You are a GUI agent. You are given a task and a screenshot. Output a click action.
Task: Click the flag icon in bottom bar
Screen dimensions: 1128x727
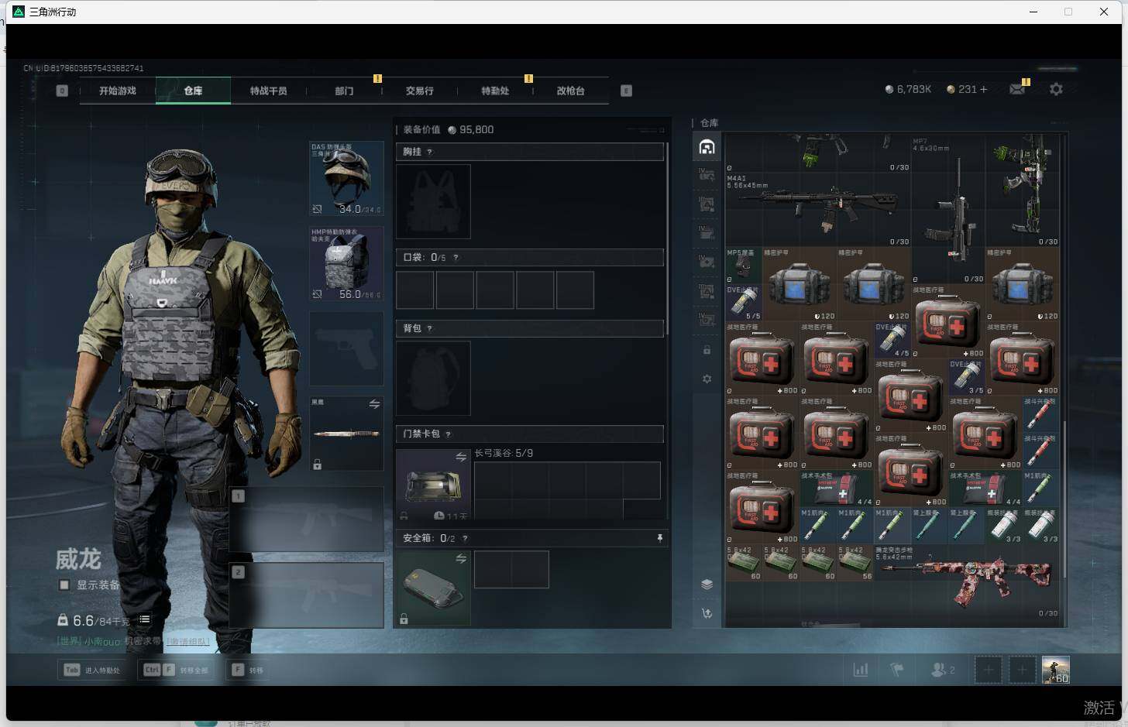click(x=897, y=670)
